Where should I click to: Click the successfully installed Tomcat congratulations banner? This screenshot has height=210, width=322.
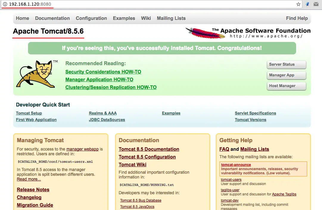[x=162, y=48]
